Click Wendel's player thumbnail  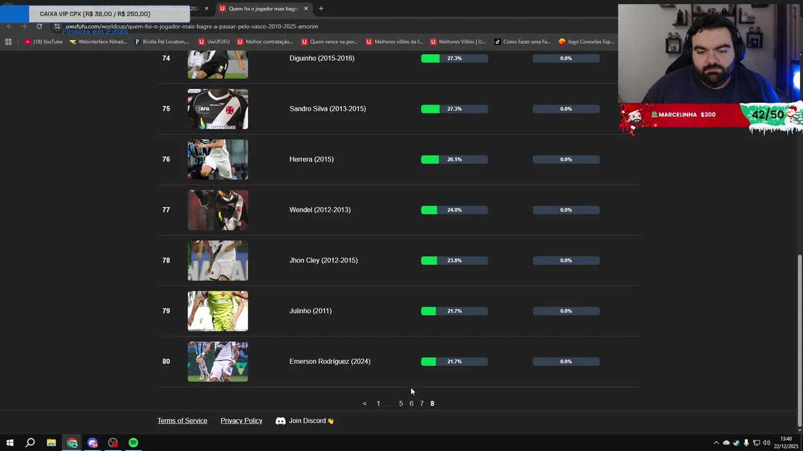pos(218,210)
